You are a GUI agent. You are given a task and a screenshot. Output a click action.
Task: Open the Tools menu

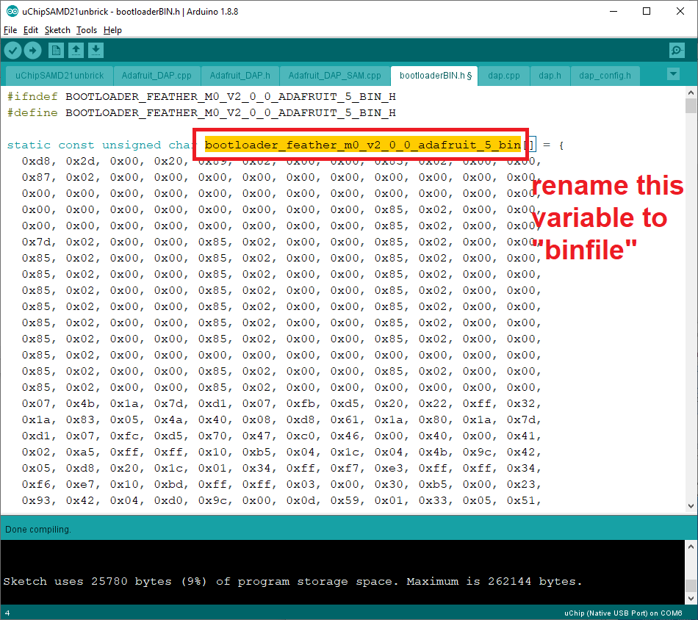tap(87, 30)
